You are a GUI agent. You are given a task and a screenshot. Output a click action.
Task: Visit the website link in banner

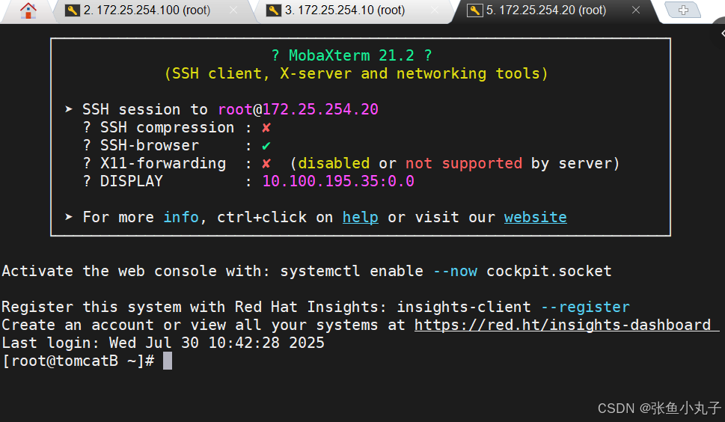(536, 217)
